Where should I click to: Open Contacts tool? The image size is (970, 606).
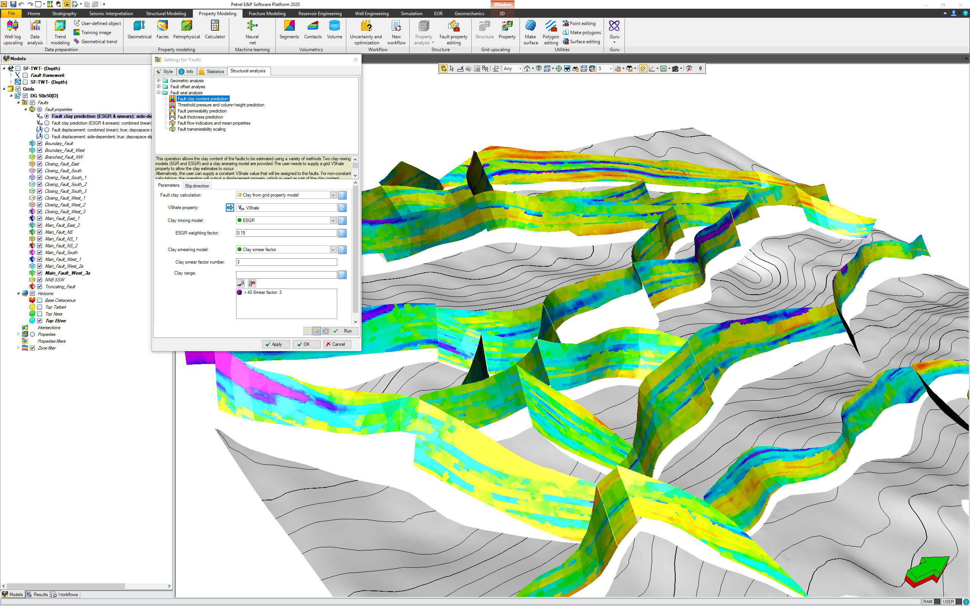[x=313, y=30]
